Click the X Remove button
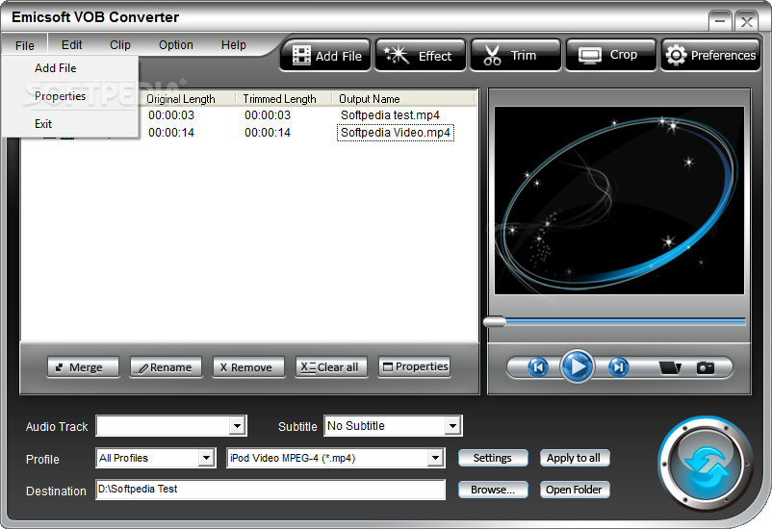This screenshot has width=772, height=529. [x=248, y=367]
